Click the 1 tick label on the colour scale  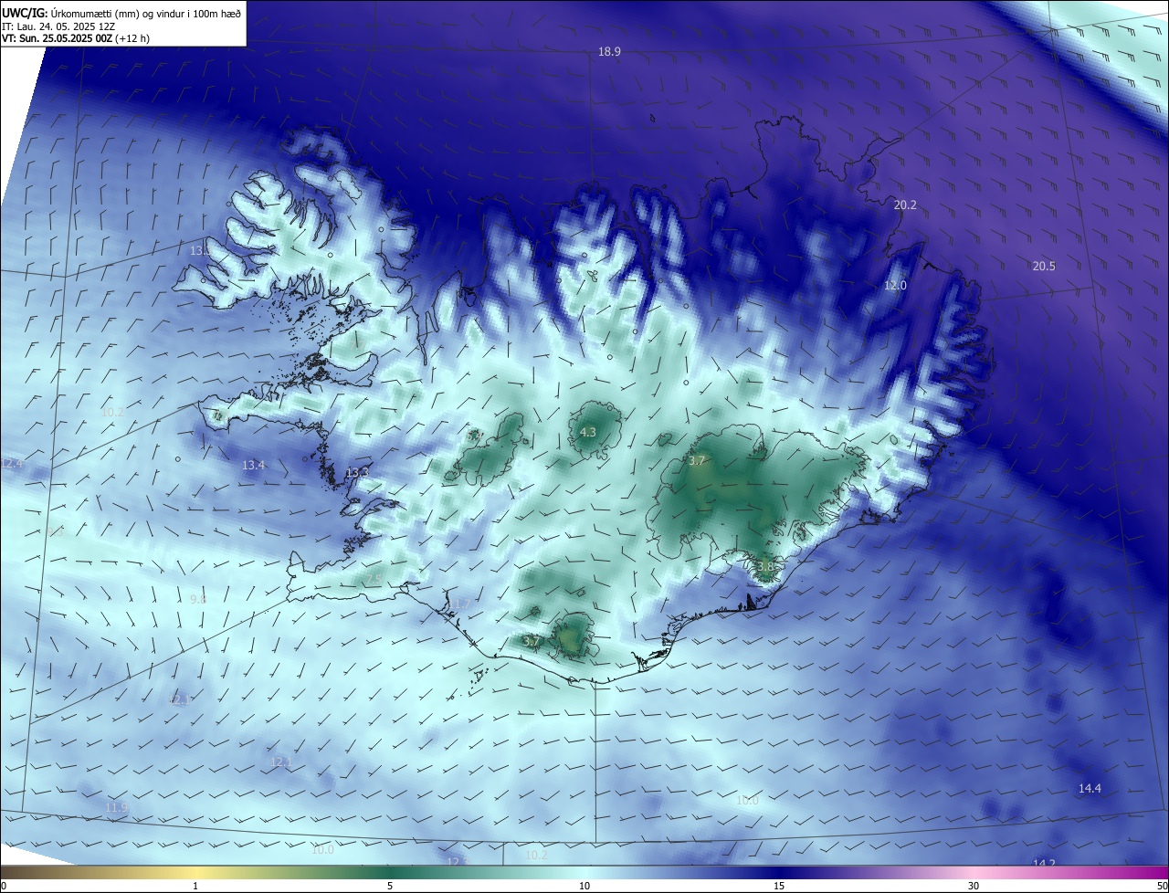coord(195,886)
